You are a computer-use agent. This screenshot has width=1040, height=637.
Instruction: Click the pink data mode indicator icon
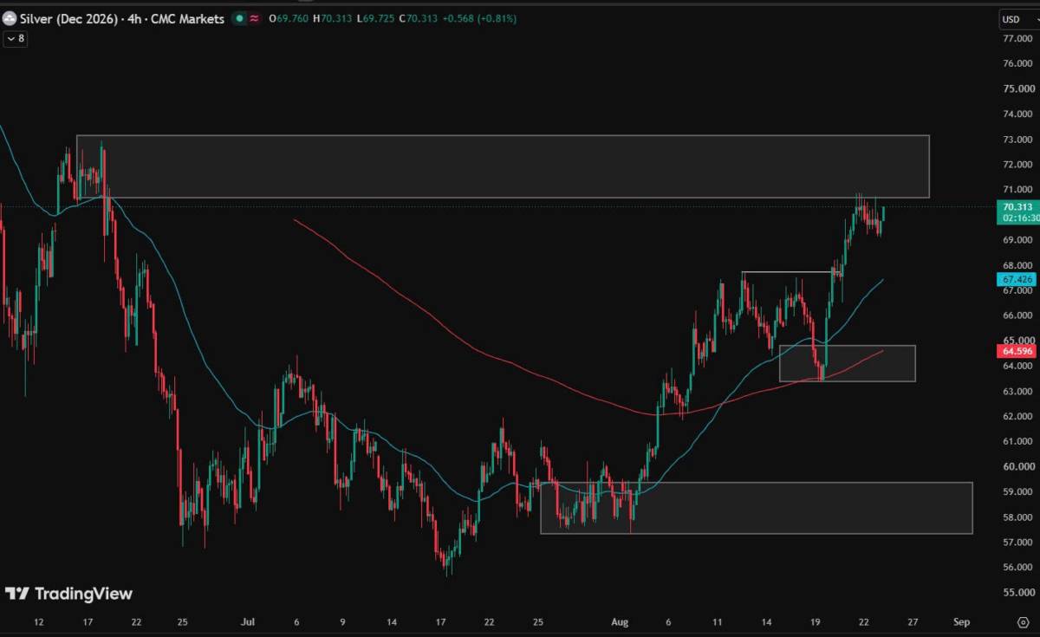click(x=255, y=18)
